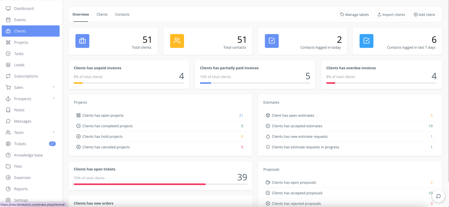Expand the Sales submenu chevron
This screenshot has height=207, width=449.
coord(54,87)
